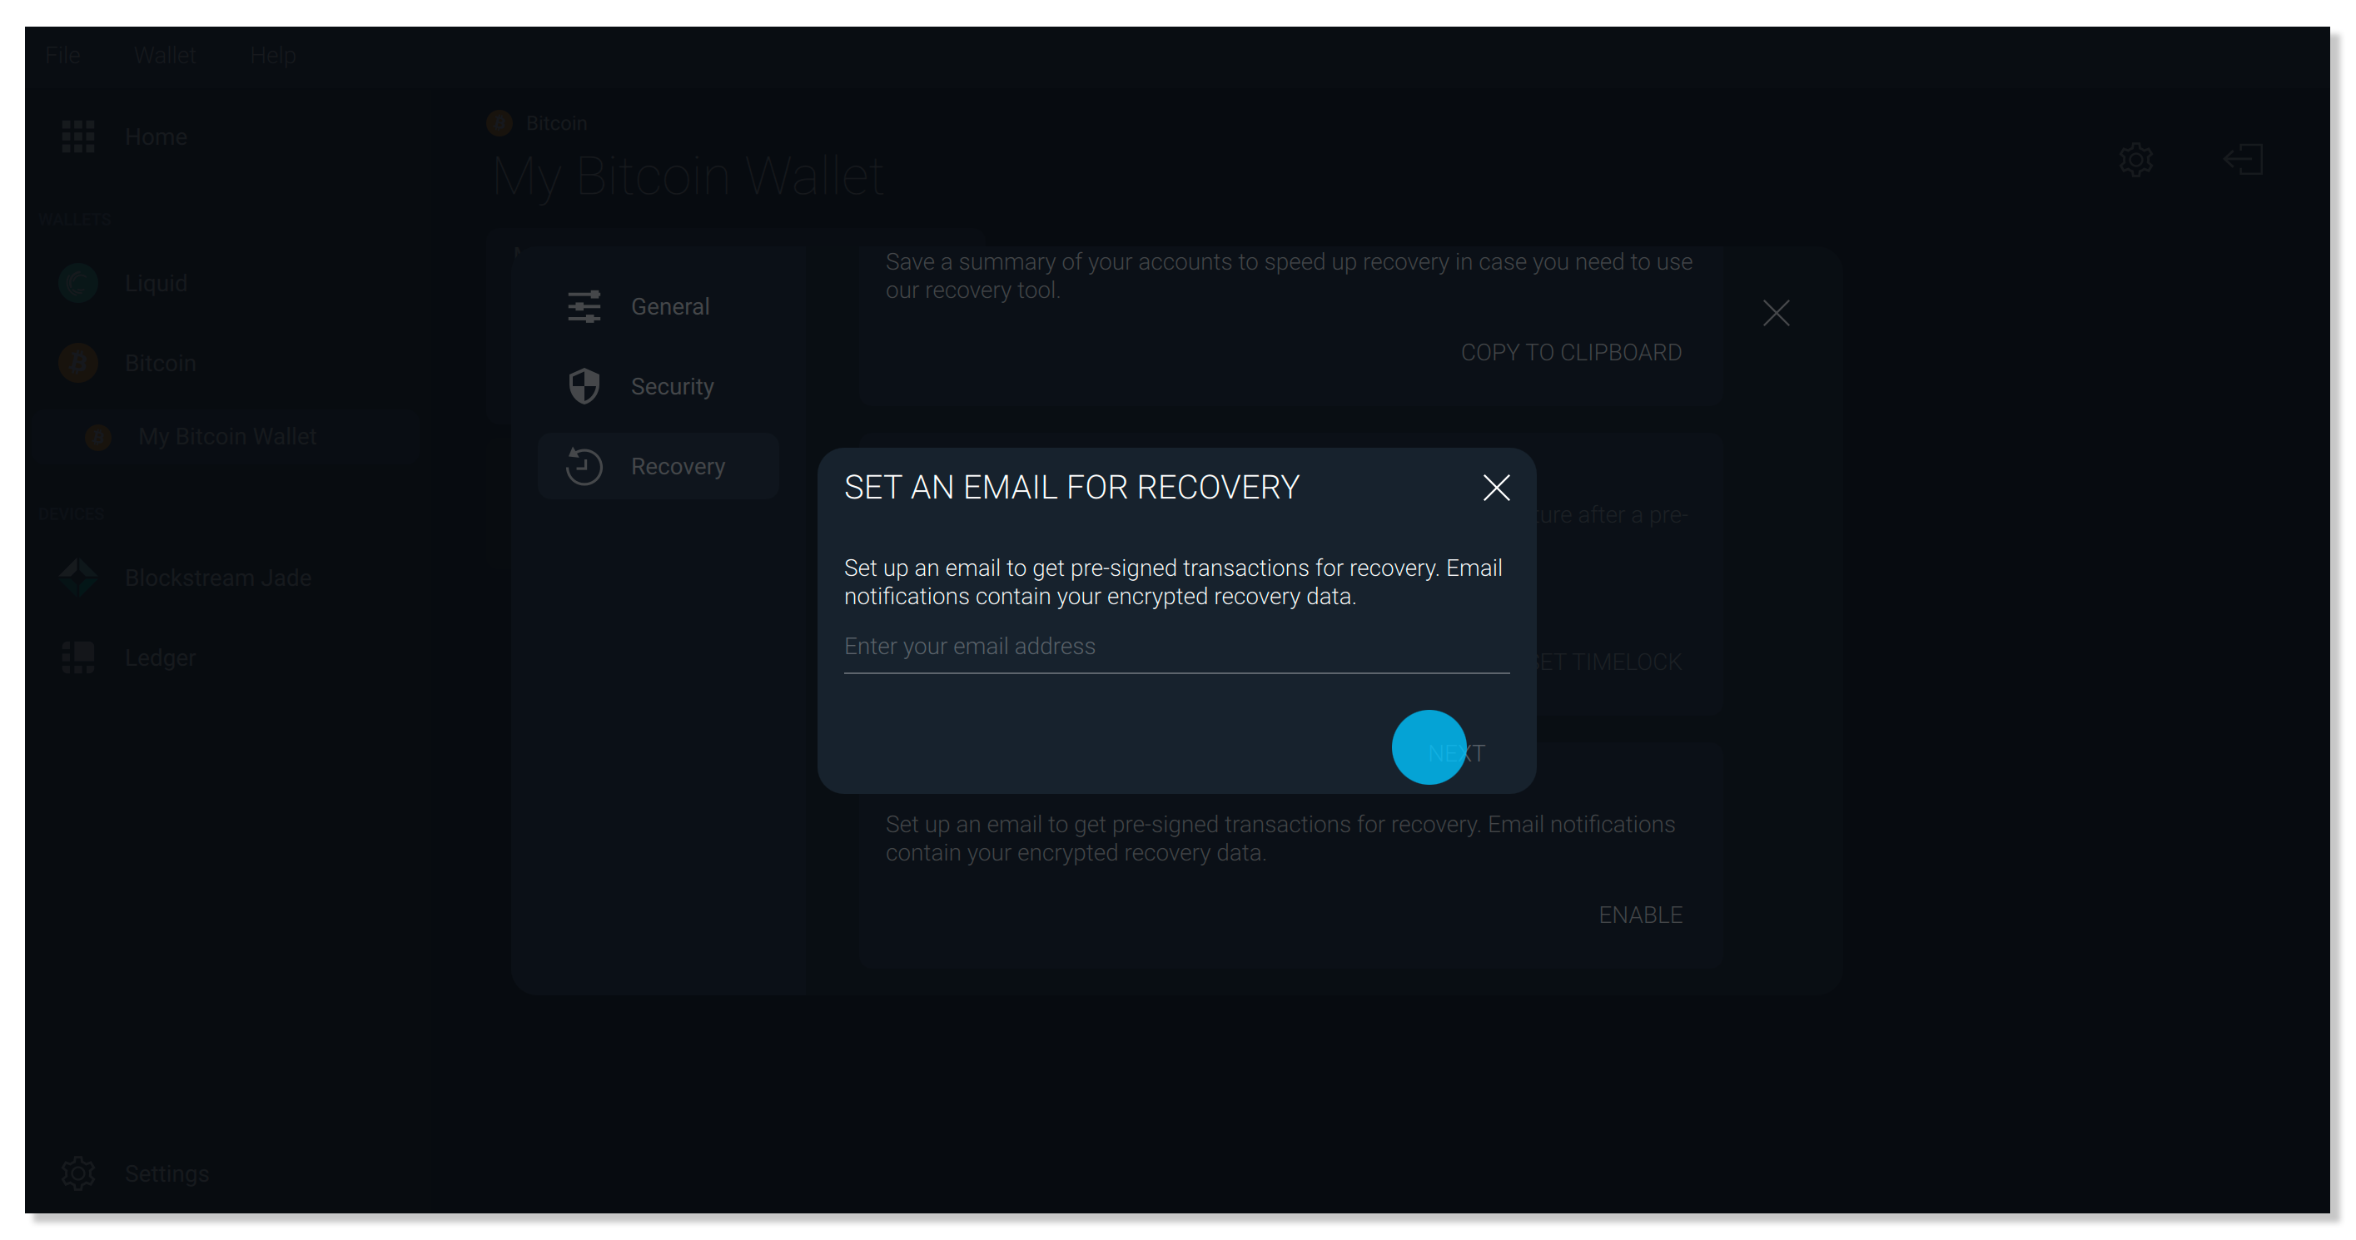Screen dimensions: 2356x1240
Task: Close the Set an Email for Recovery dialog
Action: click(x=1495, y=488)
